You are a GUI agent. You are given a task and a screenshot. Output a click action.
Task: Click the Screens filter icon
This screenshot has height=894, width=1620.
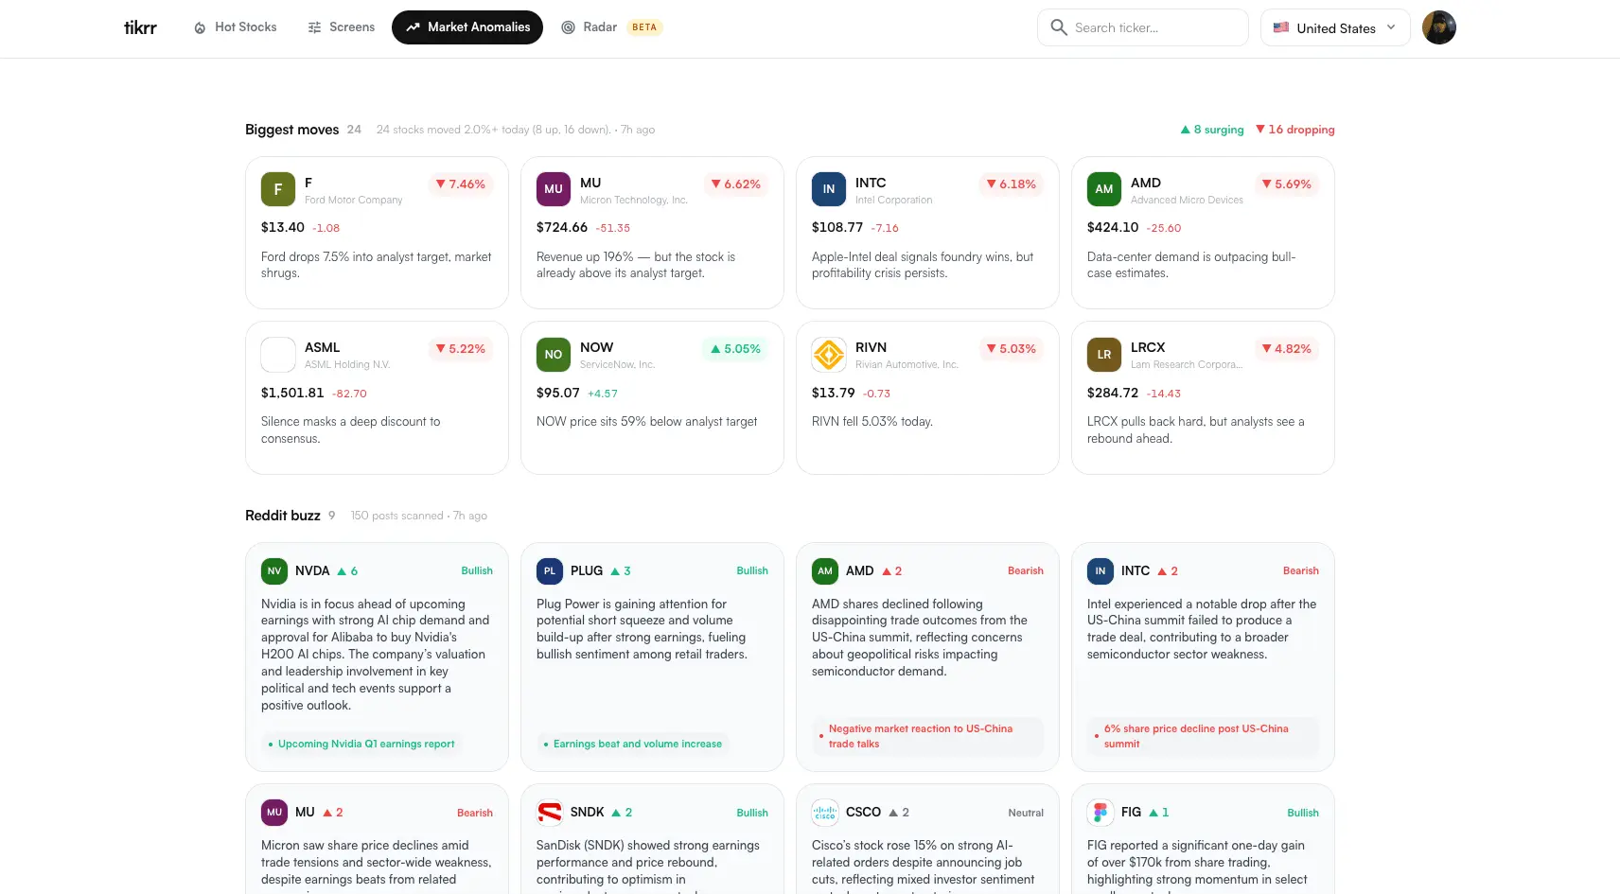pyautogui.click(x=315, y=27)
